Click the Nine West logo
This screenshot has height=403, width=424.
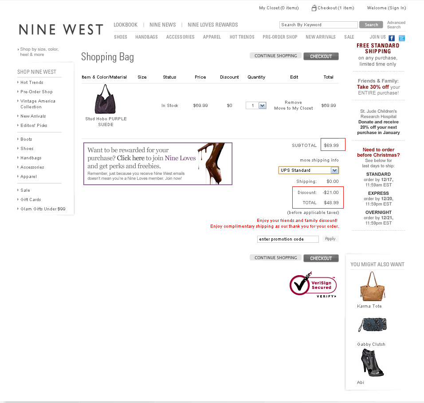click(61, 29)
